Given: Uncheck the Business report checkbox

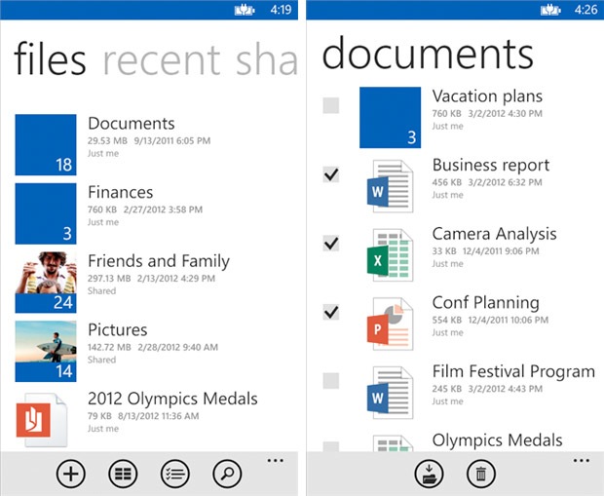Looking at the screenshot, I should 331,174.
